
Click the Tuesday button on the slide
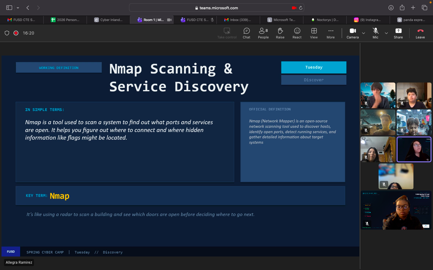pos(314,67)
